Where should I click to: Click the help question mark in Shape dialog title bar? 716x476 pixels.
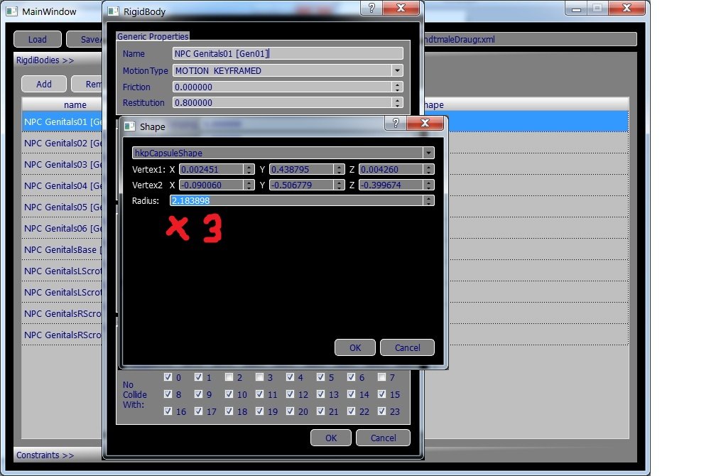pyautogui.click(x=396, y=123)
